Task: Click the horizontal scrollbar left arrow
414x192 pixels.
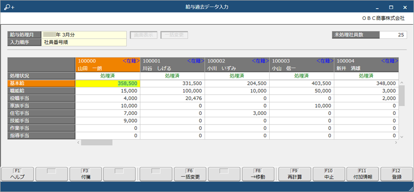Action: coord(78,143)
